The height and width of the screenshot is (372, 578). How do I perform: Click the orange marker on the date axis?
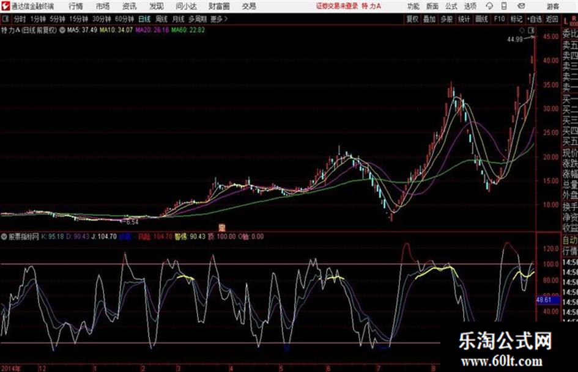(221, 228)
